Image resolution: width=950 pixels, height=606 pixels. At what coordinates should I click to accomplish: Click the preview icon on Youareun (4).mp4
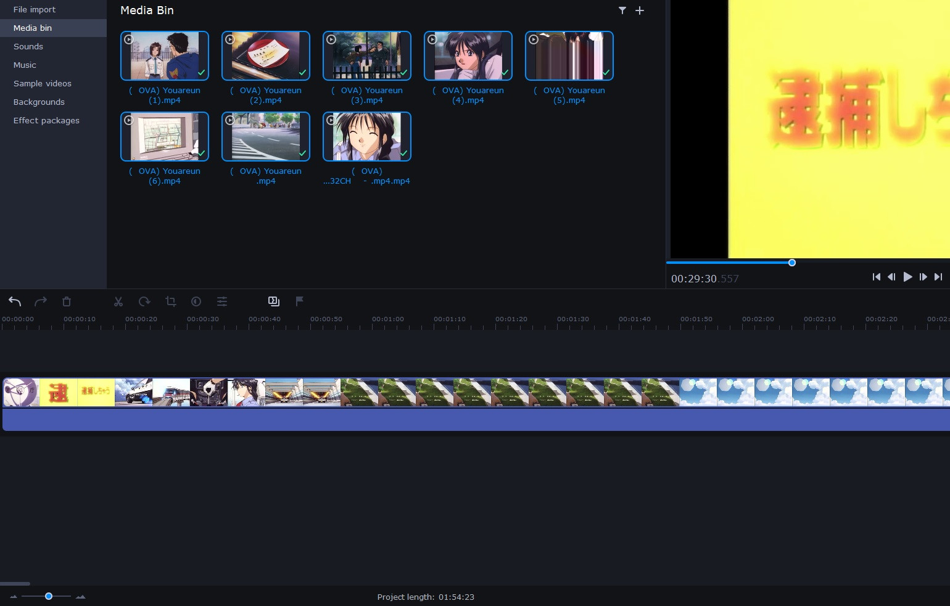tap(432, 39)
